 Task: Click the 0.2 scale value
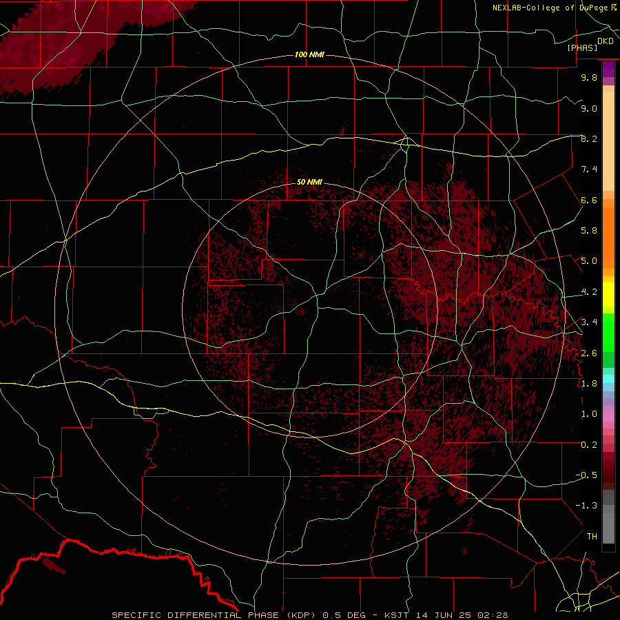coord(589,445)
